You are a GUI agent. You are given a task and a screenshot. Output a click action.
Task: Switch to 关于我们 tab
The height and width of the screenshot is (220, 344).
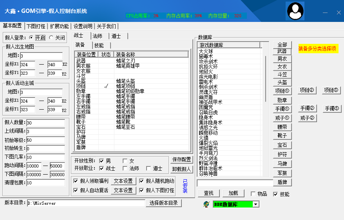pyautogui.click(x=107, y=26)
